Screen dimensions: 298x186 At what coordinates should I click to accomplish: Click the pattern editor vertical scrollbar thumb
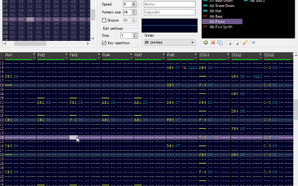coord(296,110)
